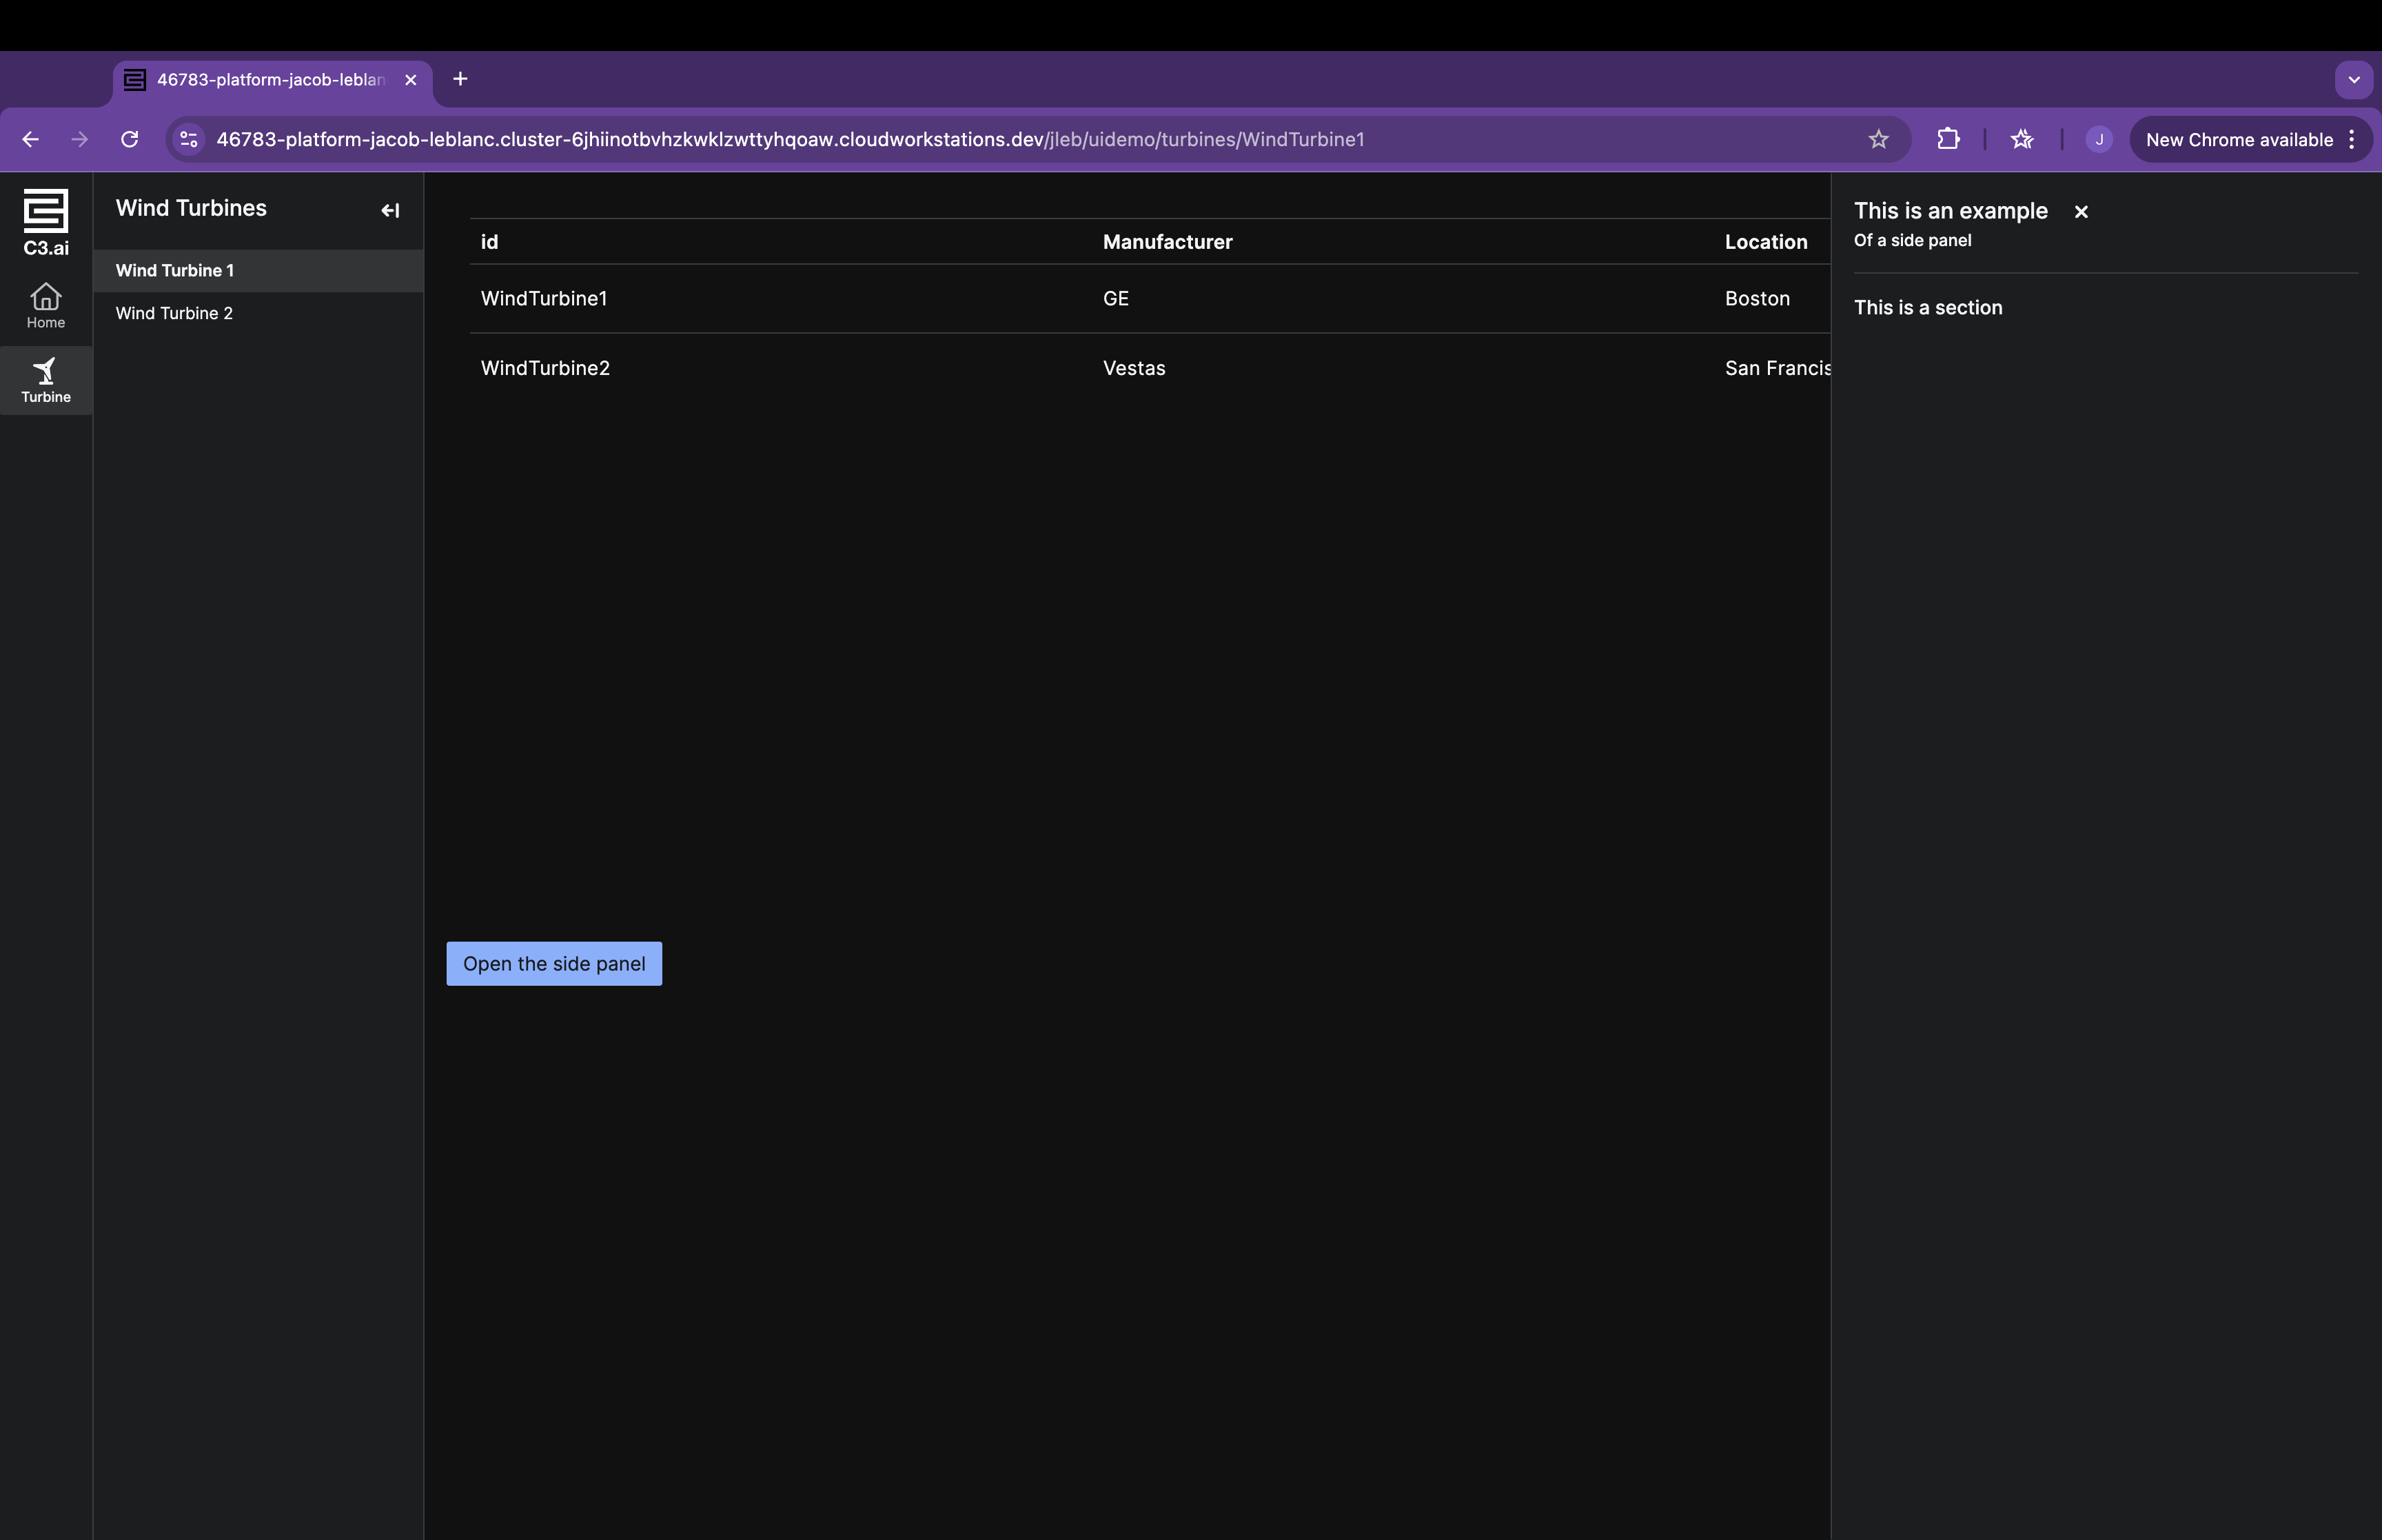Open the Extensions puzzle icon

(x=1948, y=139)
